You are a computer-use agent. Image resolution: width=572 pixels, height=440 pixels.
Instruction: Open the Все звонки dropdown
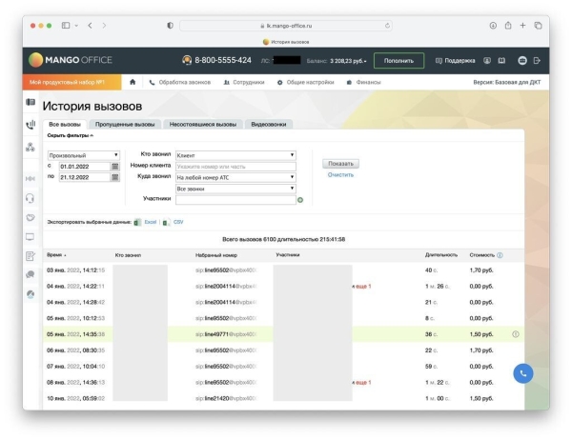(235, 188)
